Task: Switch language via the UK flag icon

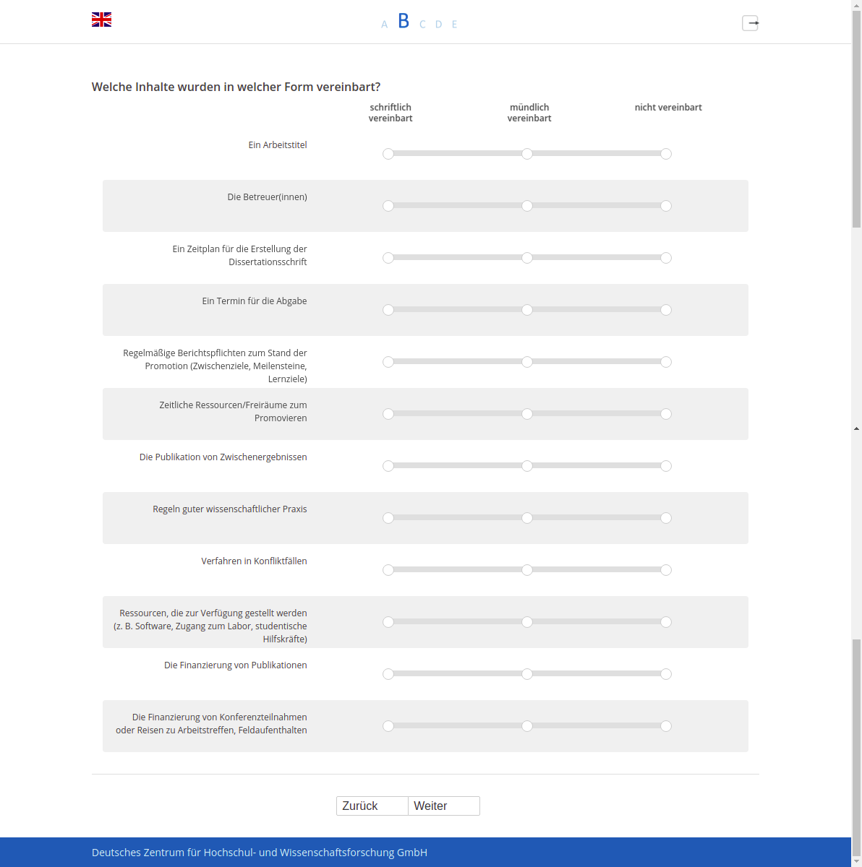Action: pyautogui.click(x=101, y=20)
